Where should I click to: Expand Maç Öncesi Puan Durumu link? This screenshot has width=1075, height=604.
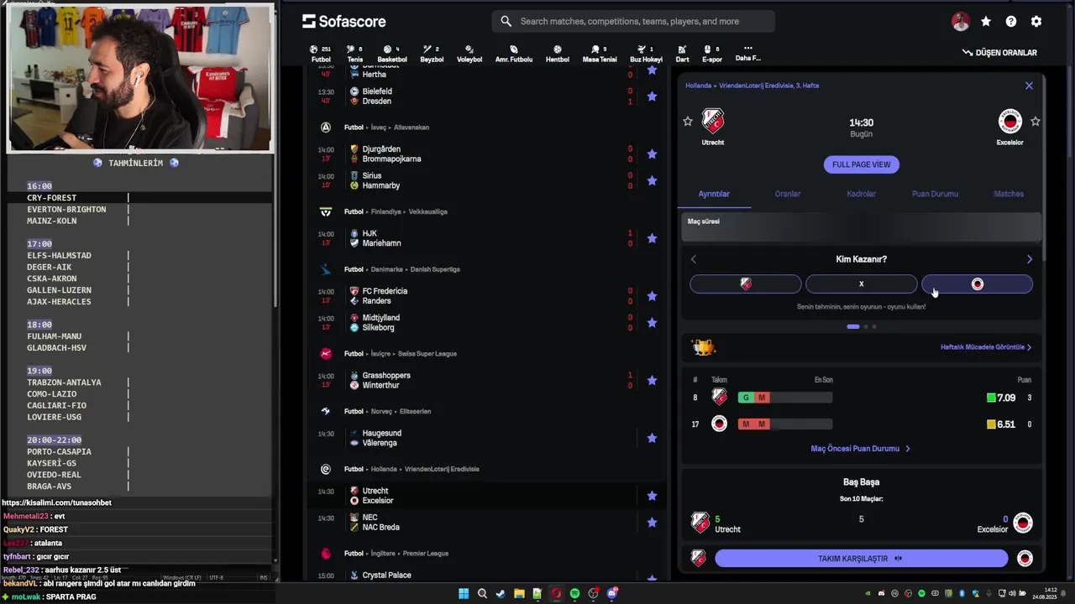[860, 449]
